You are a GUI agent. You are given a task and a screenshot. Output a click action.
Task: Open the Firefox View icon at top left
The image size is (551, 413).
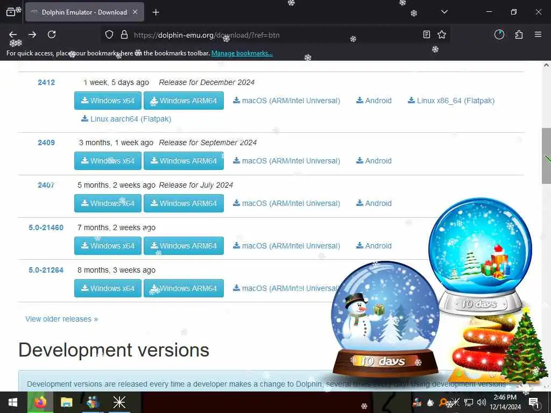pos(11,12)
